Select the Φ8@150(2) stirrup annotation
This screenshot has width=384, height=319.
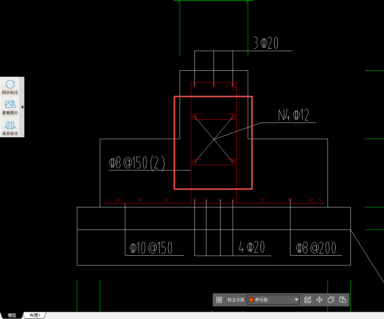[137, 163]
